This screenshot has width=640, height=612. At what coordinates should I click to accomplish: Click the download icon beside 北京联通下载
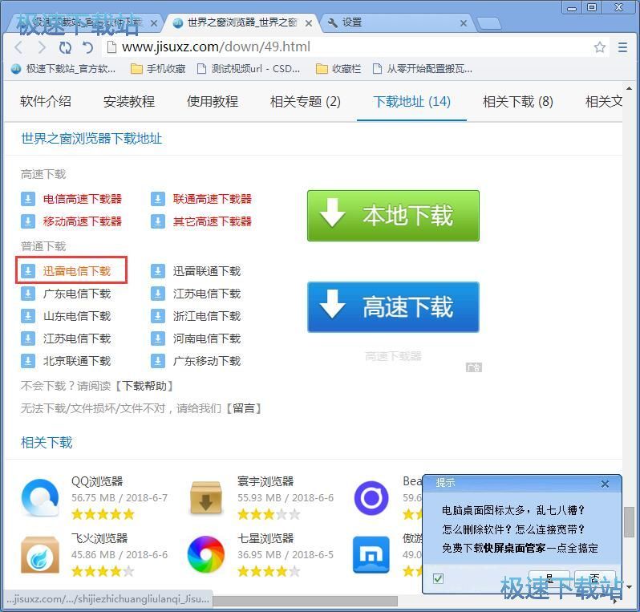pos(28,360)
